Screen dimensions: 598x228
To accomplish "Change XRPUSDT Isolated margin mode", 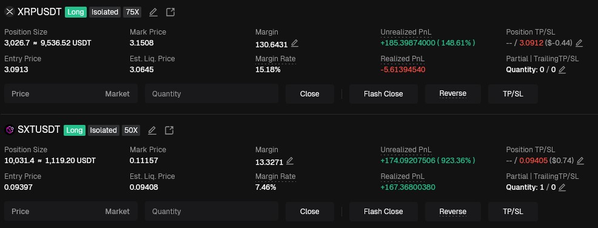I will 105,12.
